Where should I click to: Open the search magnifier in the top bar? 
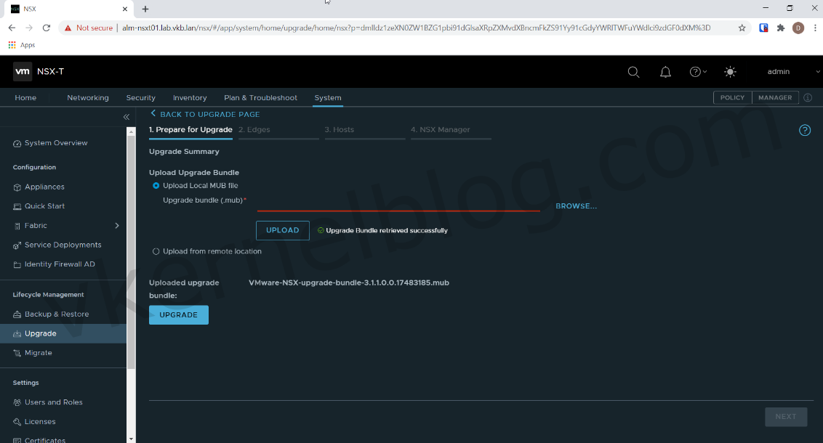click(633, 71)
